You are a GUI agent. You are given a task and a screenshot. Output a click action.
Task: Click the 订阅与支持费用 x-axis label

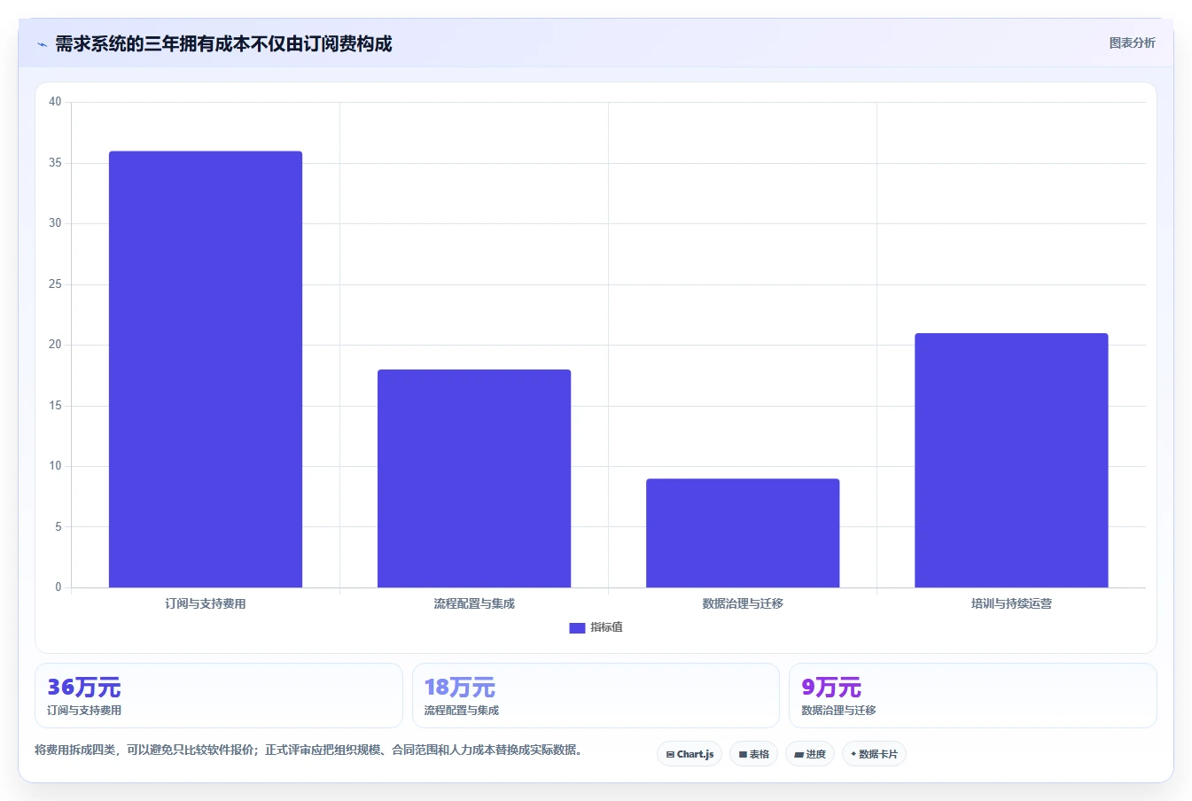[206, 603]
